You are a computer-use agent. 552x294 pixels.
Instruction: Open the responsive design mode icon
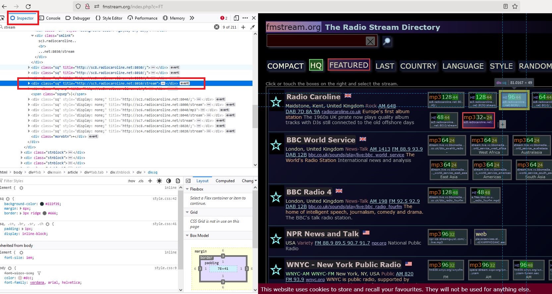click(236, 18)
